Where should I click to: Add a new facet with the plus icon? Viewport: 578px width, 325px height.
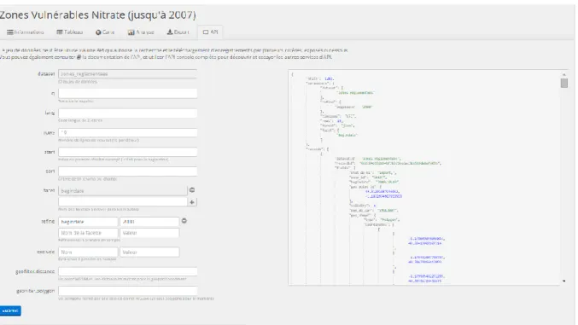coord(192,202)
